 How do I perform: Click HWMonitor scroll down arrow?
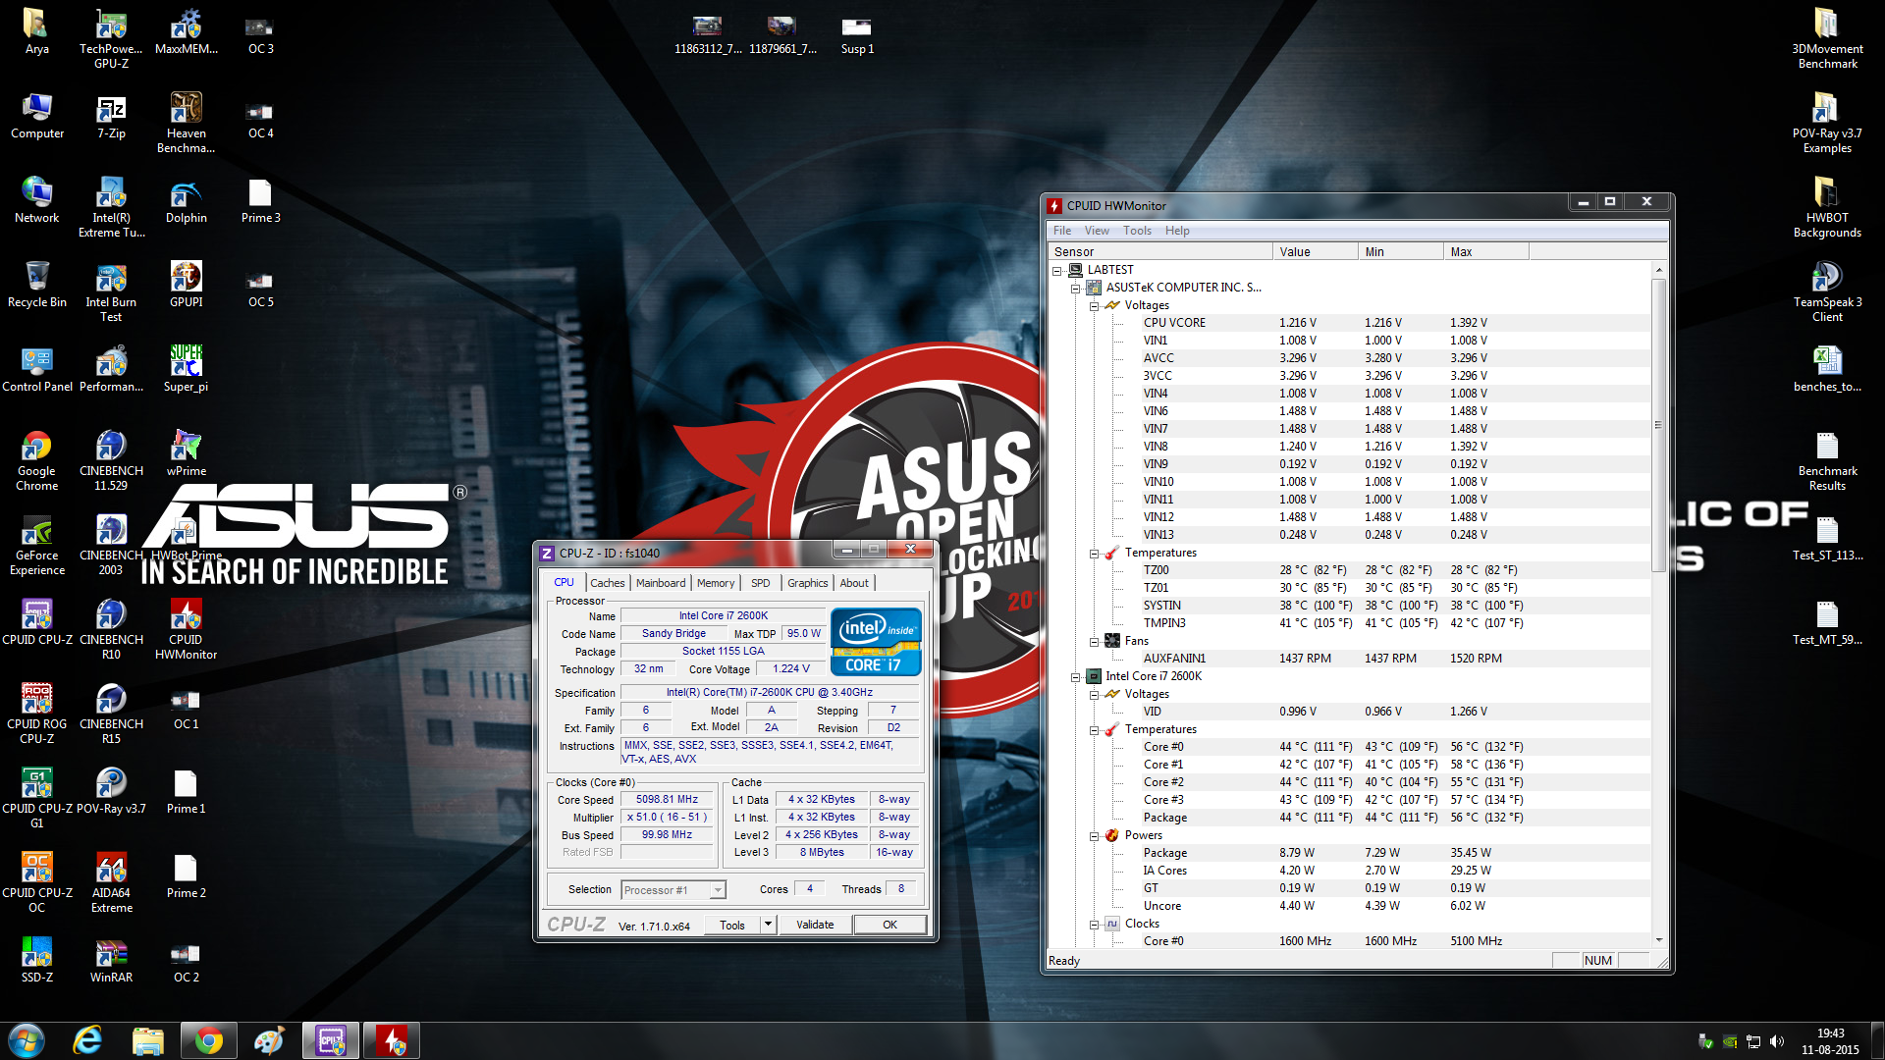coord(1658,940)
